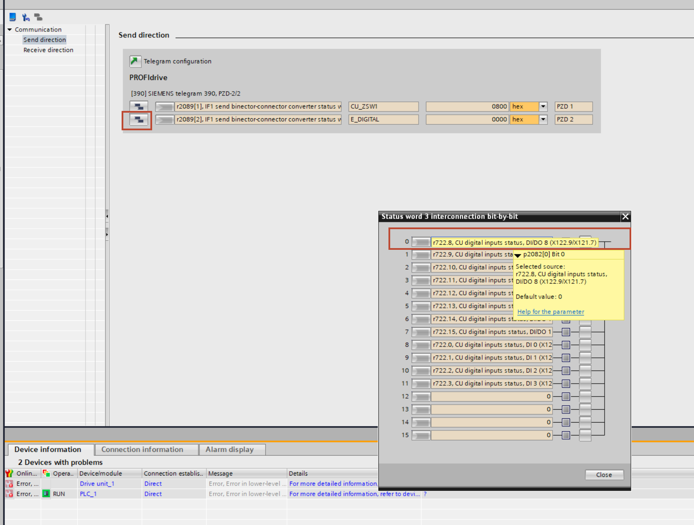Image resolution: width=694 pixels, height=525 pixels.
Task: Open the hex format dropdown for PZD 2
Action: point(543,120)
